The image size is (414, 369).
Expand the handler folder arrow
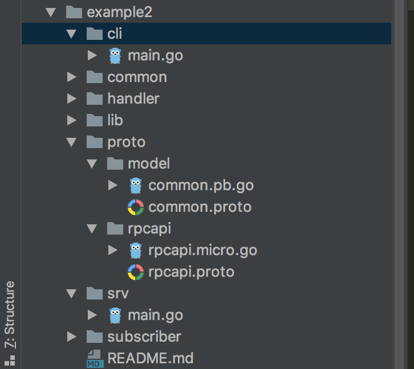tap(71, 99)
